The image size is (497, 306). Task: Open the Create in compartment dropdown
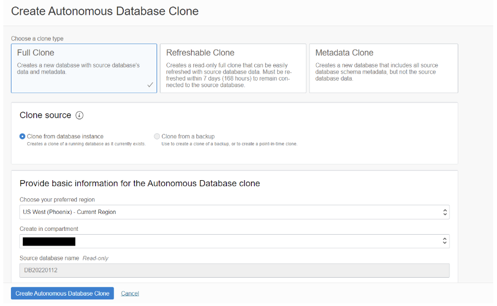(x=235, y=241)
